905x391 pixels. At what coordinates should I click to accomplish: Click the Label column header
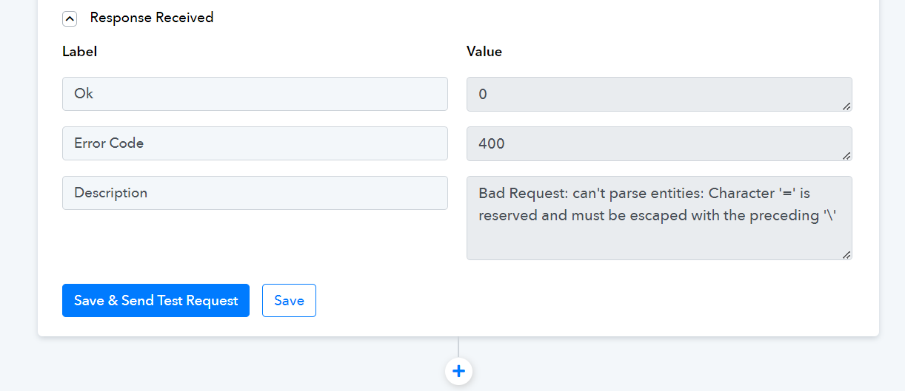[x=79, y=52]
